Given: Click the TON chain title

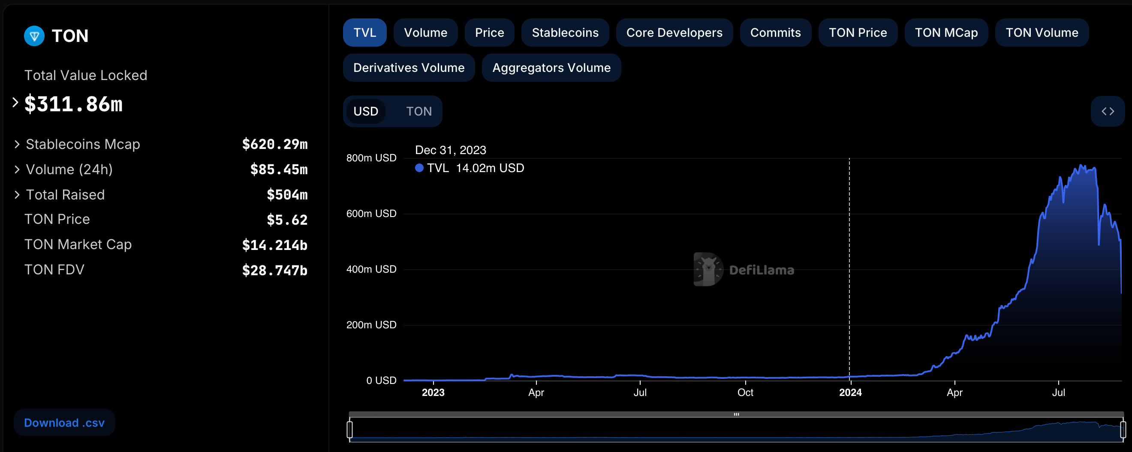Looking at the screenshot, I should 70,36.
